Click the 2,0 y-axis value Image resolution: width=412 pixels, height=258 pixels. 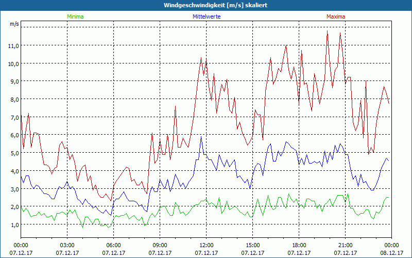[15, 207]
